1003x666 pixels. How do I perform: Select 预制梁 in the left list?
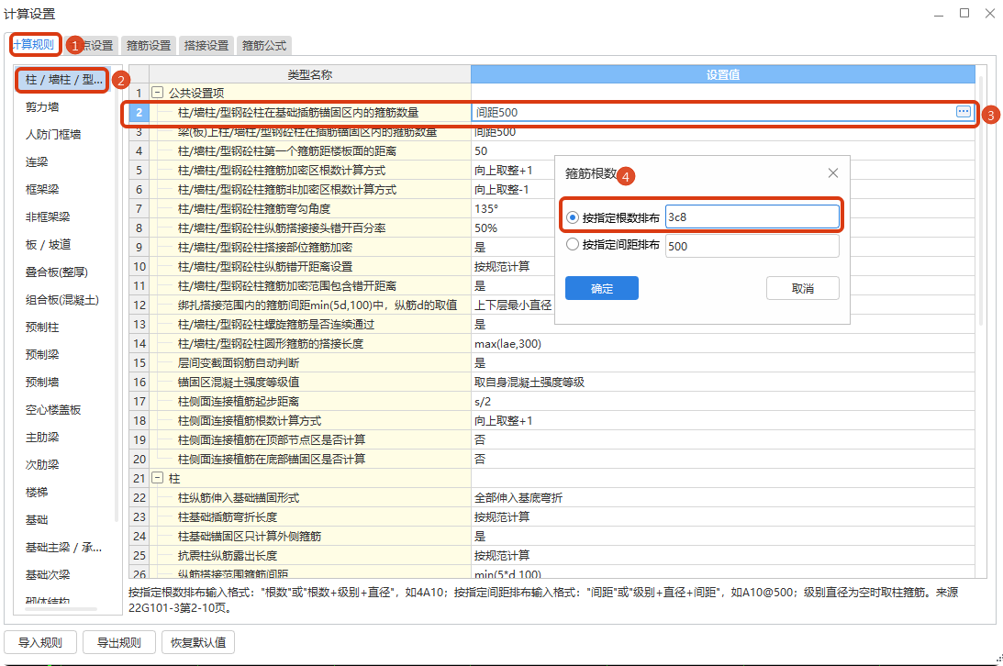pos(42,354)
